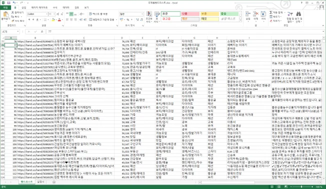Click the Wrap Text button
326x189 pixels.
(98, 14)
